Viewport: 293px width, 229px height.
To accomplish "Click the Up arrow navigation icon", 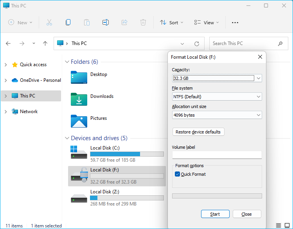I will click(45, 43).
